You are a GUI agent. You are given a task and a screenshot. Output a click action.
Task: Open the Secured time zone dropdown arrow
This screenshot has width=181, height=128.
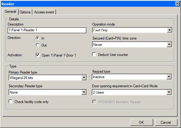(x=169, y=44)
